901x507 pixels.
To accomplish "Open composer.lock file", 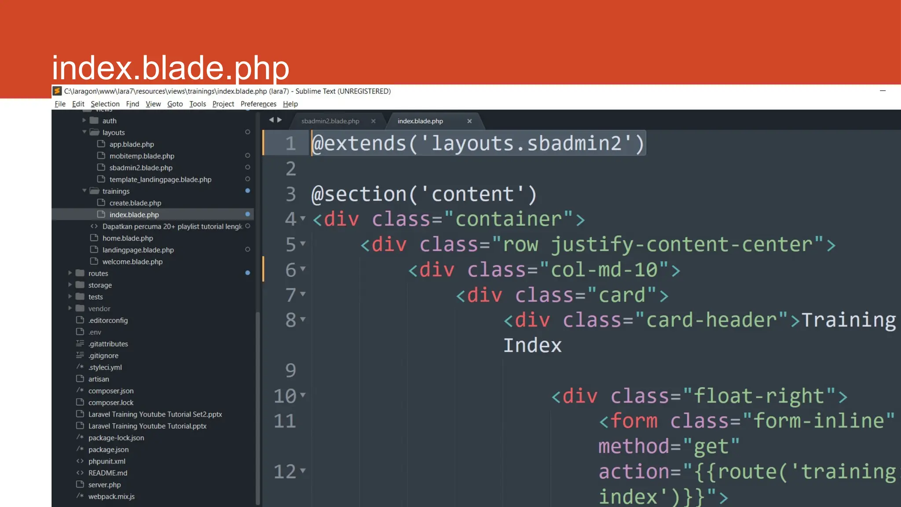I will (111, 403).
